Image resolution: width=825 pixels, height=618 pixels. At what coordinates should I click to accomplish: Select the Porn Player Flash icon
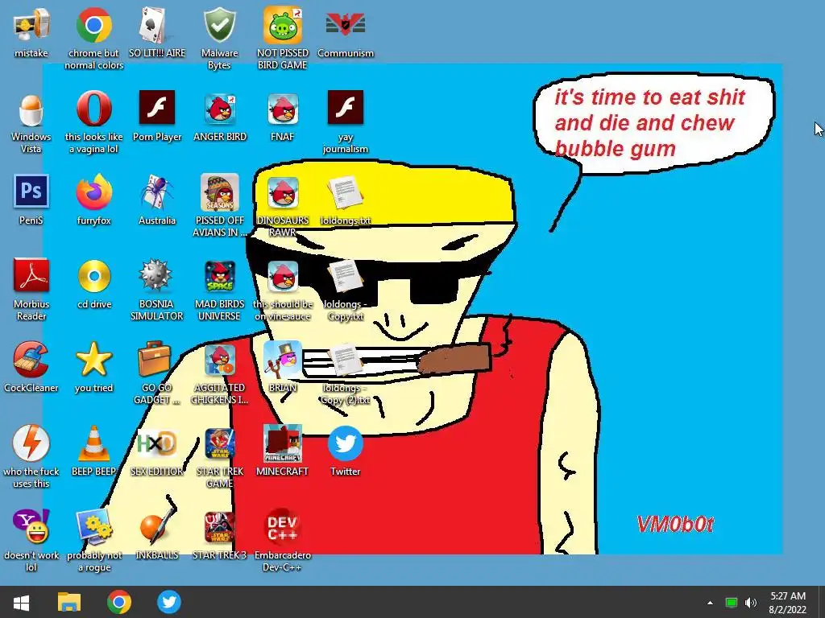[157, 107]
